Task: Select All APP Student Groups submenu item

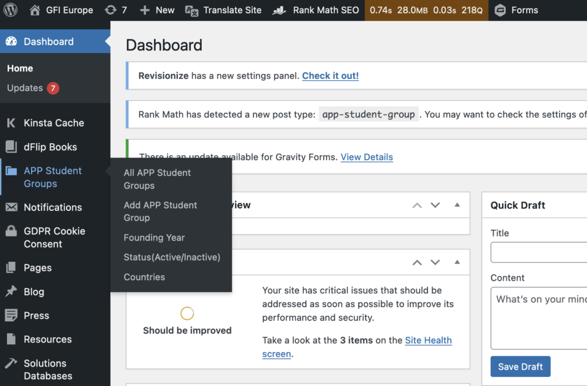Action: (x=157, y=179)
